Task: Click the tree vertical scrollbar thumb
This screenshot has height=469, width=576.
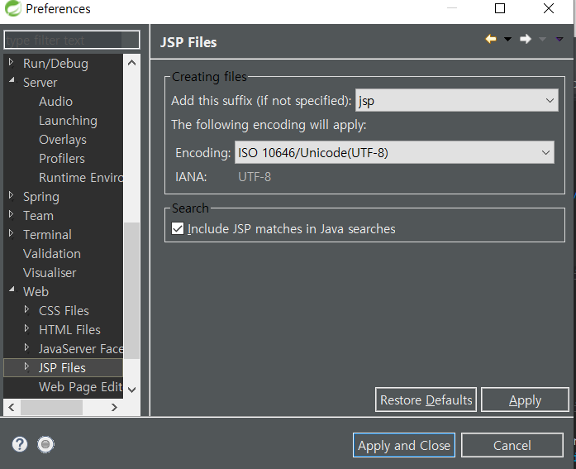Action: pyautogui.click(x=132, y=290)
